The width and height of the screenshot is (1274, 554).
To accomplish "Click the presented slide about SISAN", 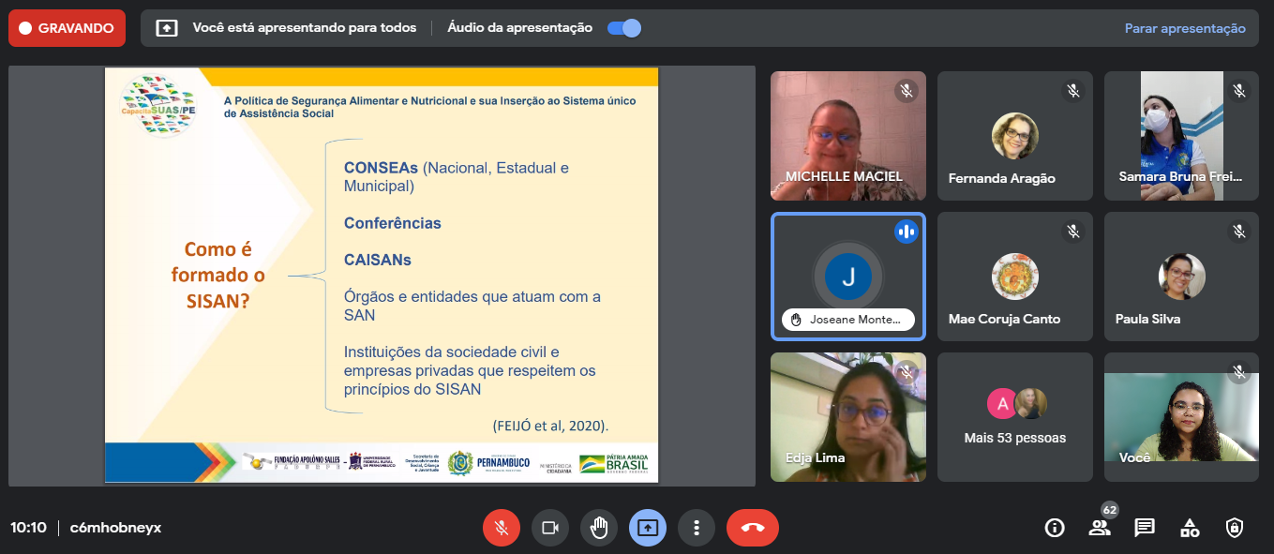I will [382, 276].
